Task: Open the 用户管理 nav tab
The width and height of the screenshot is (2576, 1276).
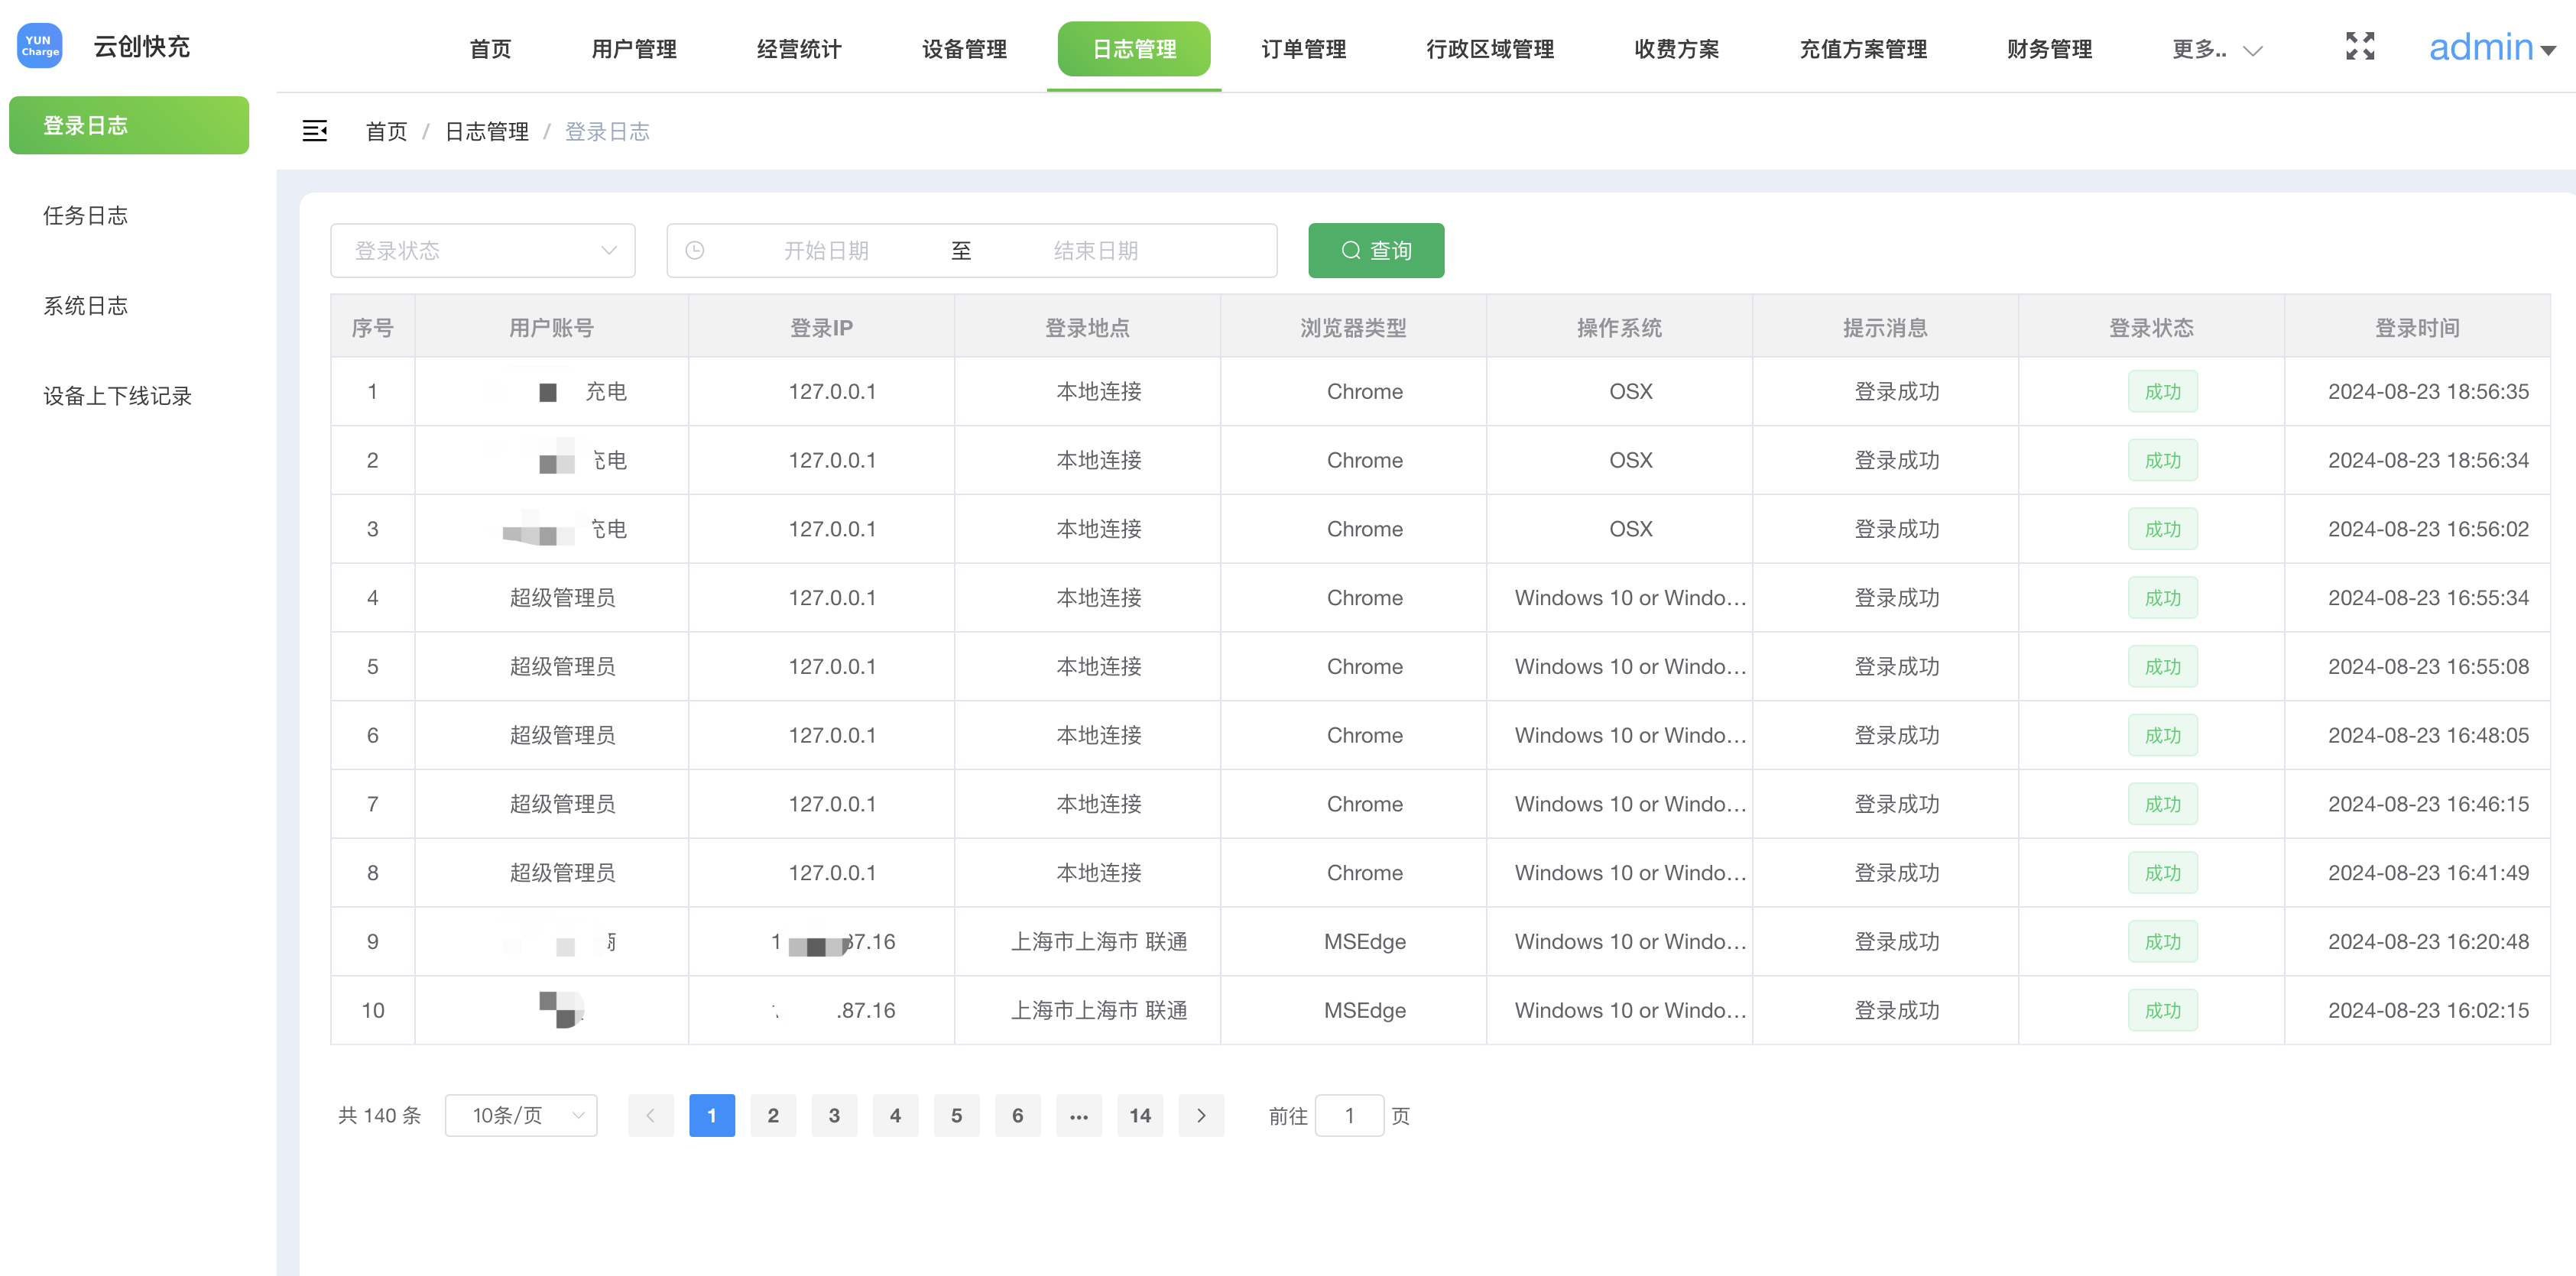Action: [634, 49]
